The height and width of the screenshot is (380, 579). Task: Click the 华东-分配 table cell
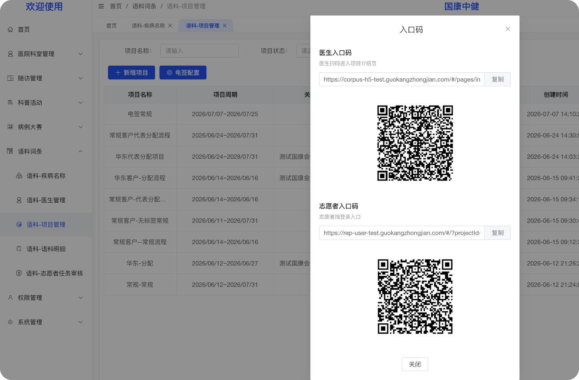[140, 263]
